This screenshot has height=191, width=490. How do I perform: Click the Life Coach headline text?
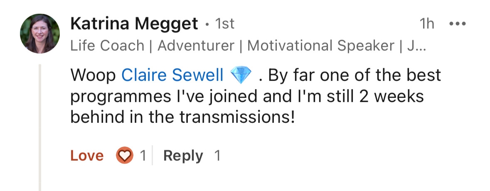107,46
